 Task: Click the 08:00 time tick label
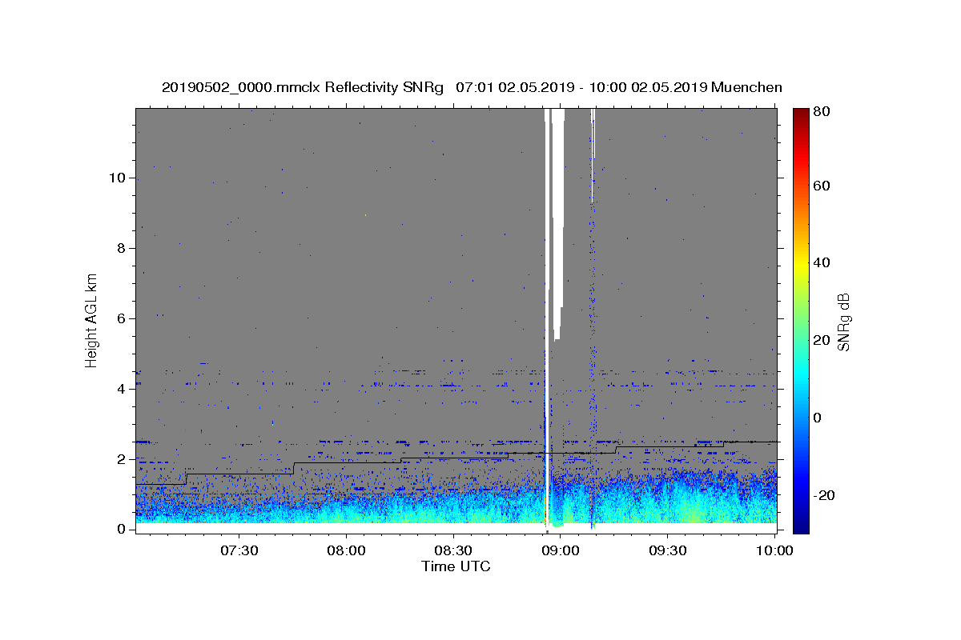point(346,550)
